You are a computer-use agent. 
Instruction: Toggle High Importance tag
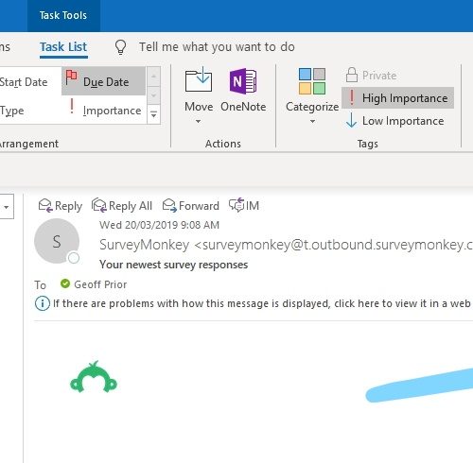pos(397,98)
